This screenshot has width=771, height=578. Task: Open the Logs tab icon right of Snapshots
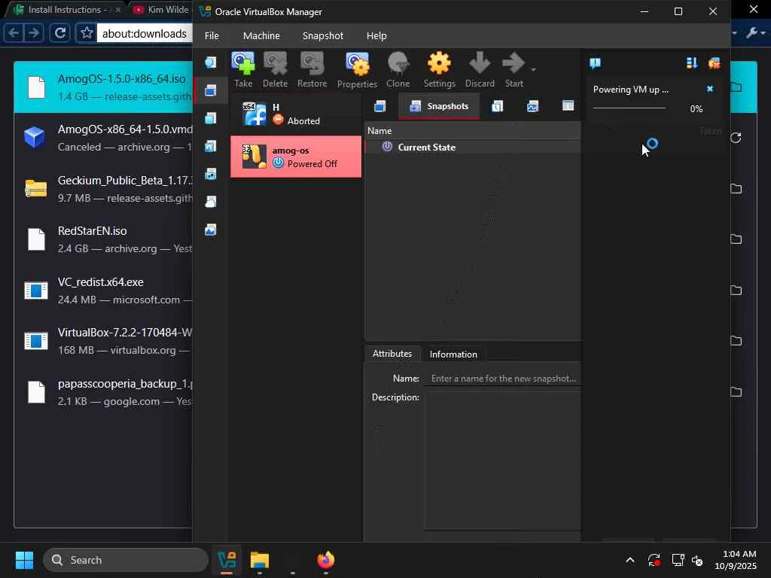click(497, 106)
